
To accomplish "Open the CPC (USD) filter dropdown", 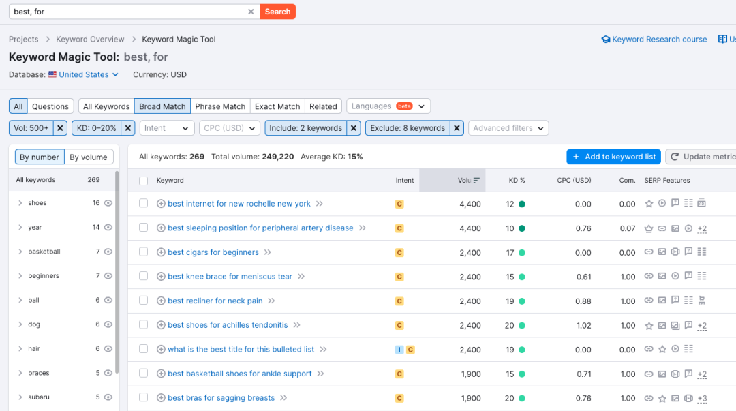I will point(230,128).
